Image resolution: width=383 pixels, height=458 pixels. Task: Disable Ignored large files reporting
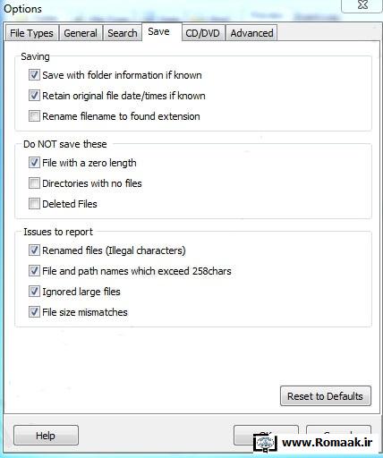(x=34, y=292)
